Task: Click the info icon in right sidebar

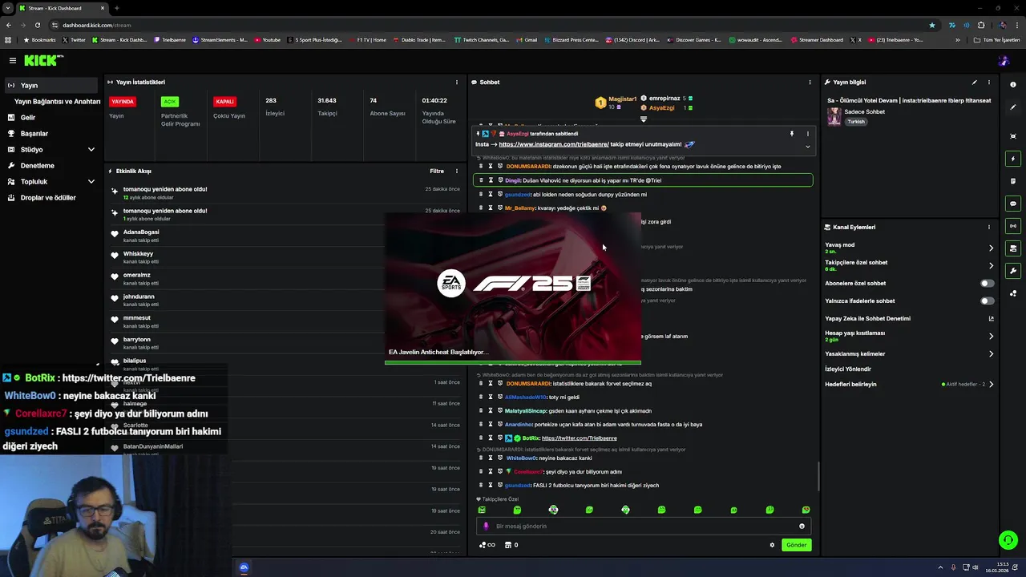Action: coord(1013,84)
